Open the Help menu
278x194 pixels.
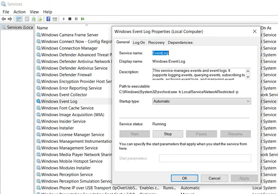point(48,12)
